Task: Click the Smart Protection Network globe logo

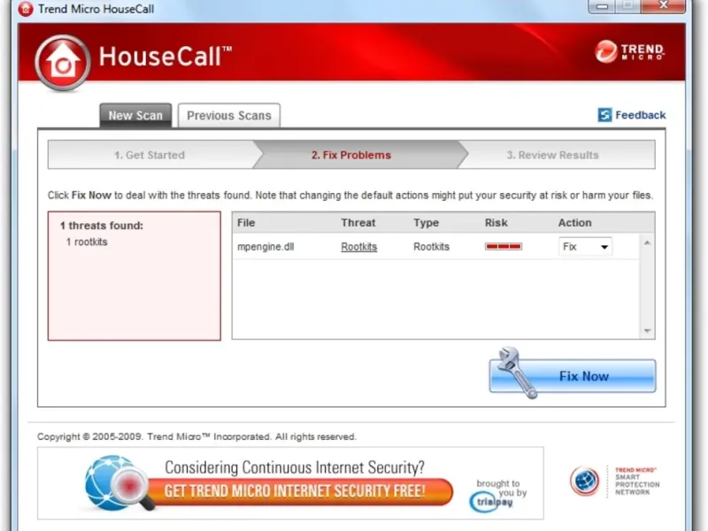Action: coord(585,481)
